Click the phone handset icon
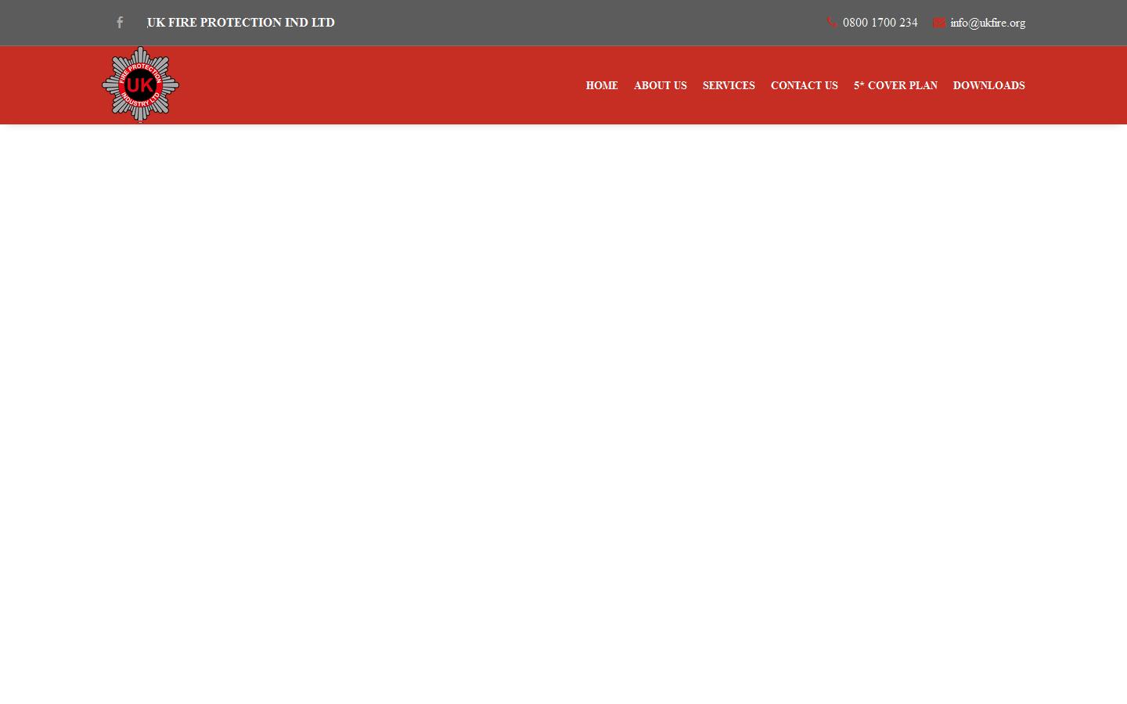The image size is (1127, 704). click(x=832, y=22)
